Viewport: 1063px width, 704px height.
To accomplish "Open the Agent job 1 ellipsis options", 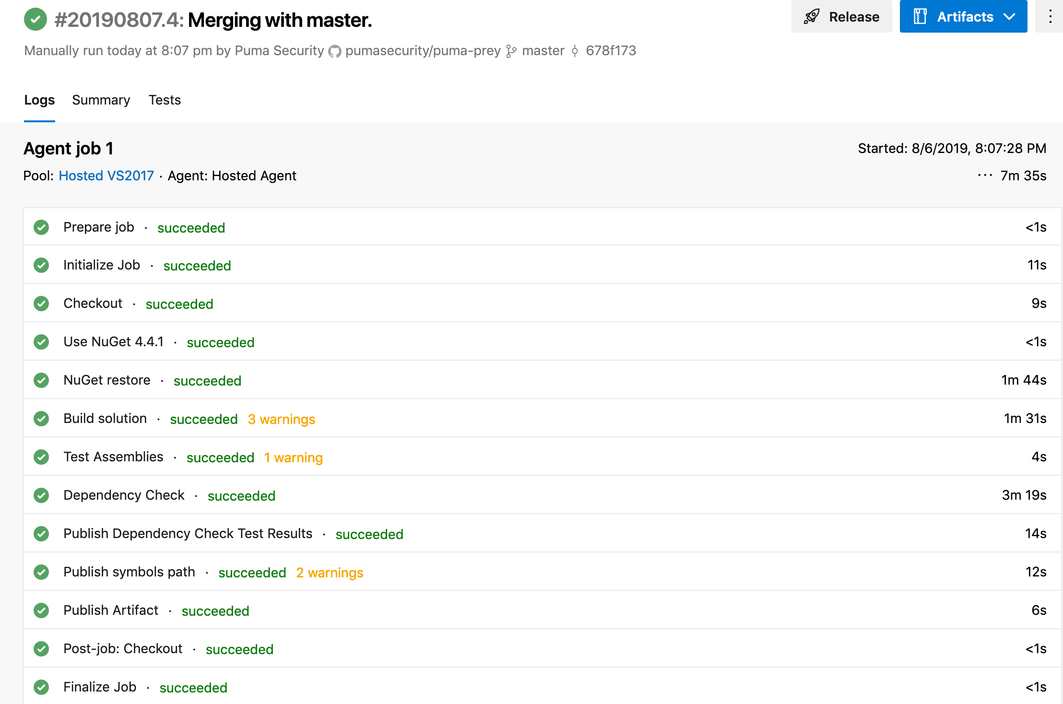I will (985, 176).
